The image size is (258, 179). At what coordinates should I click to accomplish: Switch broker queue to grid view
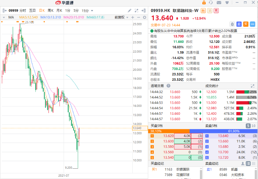point(254,164)
